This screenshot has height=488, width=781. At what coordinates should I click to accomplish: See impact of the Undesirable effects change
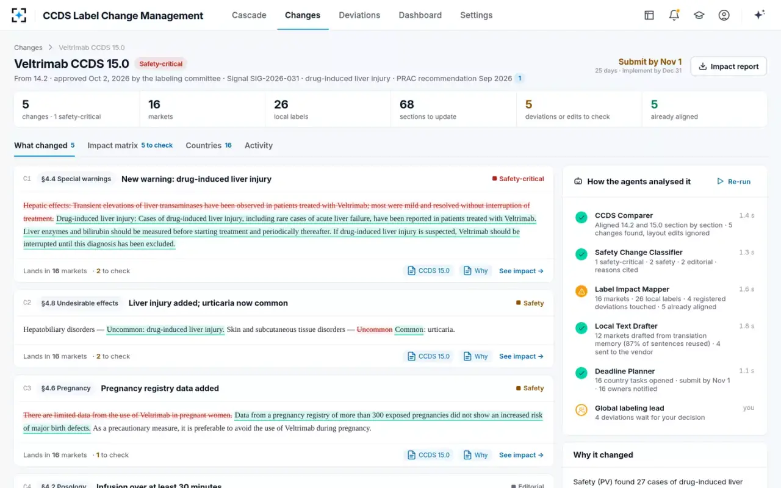coord(521,356)
